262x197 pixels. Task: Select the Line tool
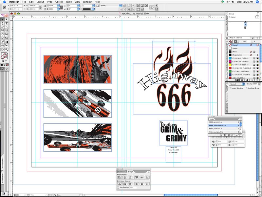7,27
